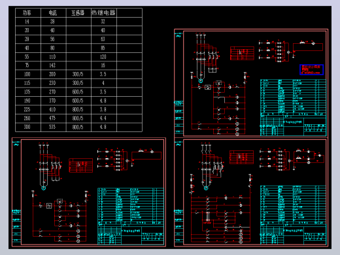This screenshot has height=255, width=340.
Task: Click the 800/5 transformer cell in the 300 row
Action: pyautogui.click(x=78, y=127)
